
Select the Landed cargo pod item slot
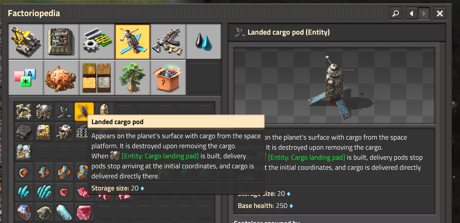tap(84, 112)
